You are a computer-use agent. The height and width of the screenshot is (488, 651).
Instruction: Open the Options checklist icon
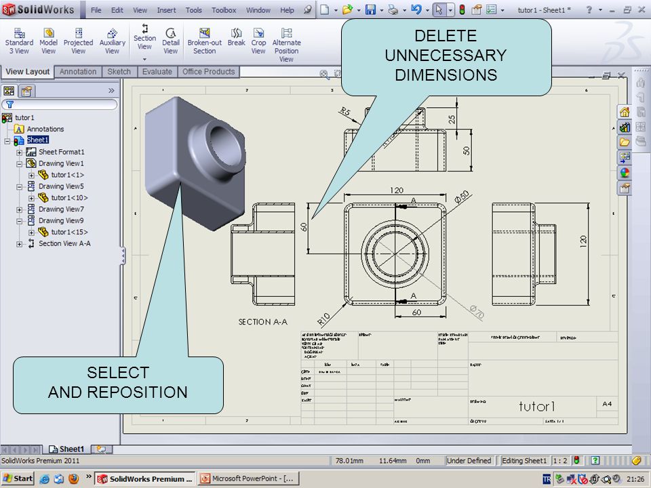(x=491, y=9)
